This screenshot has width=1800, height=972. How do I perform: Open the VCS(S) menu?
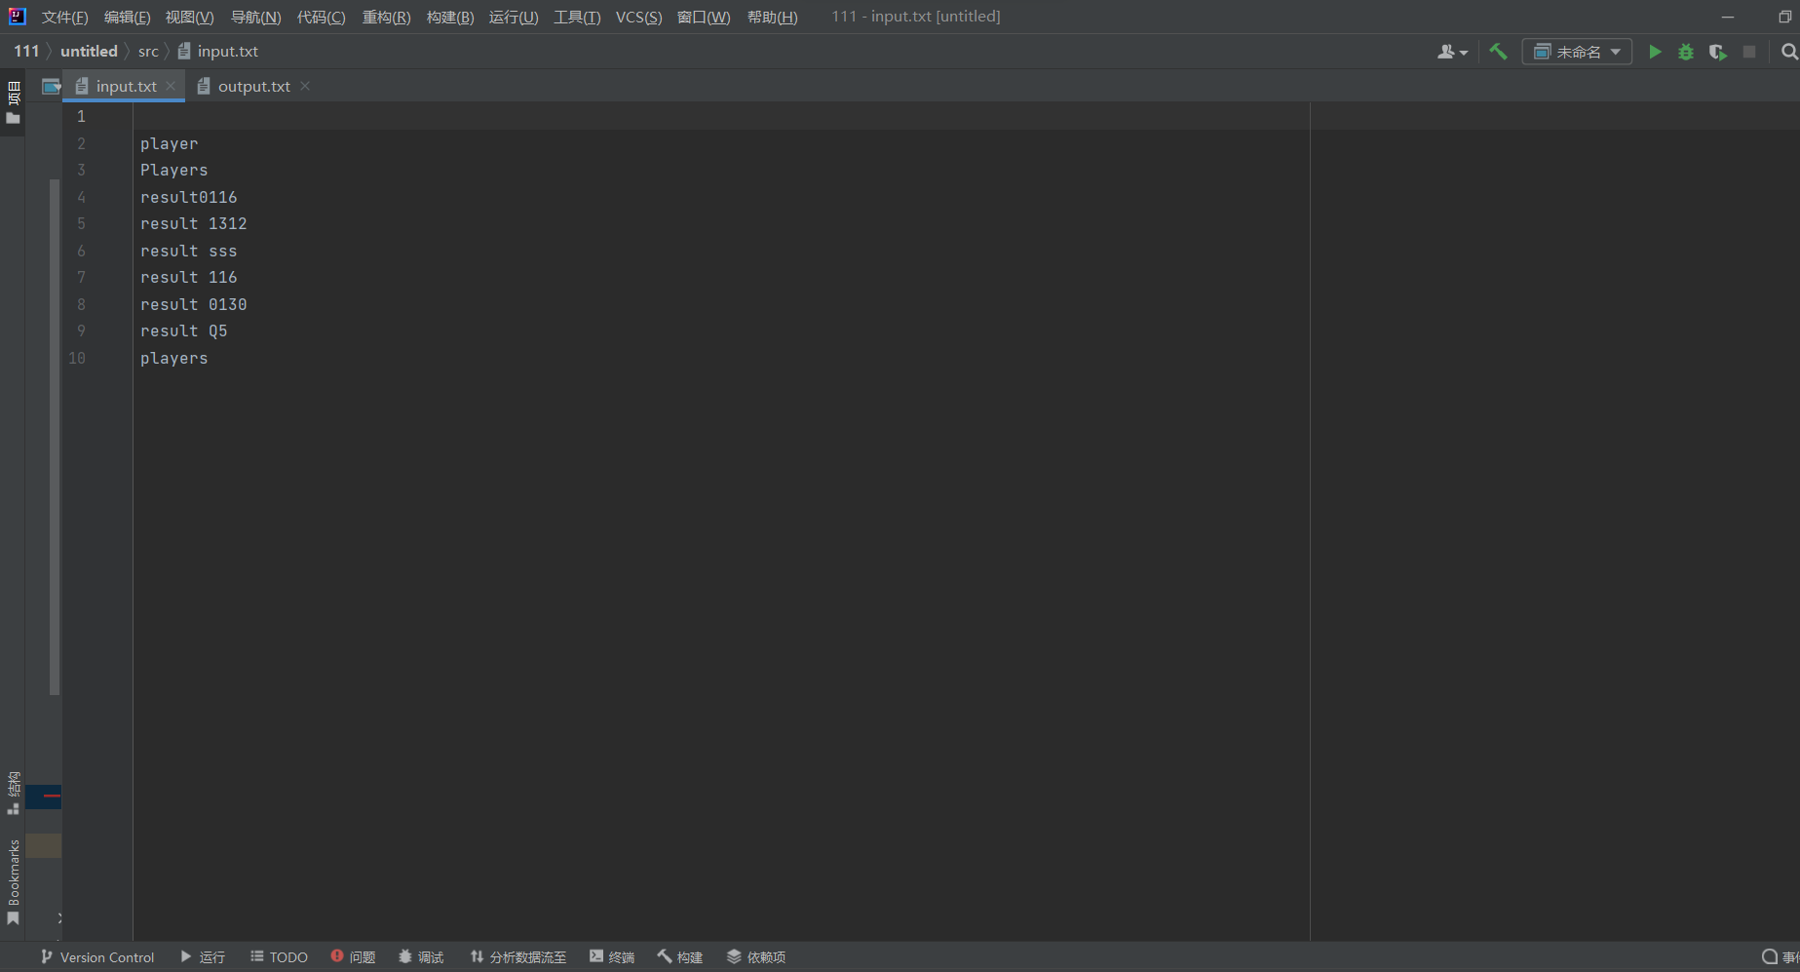click(x=638, y=17)
